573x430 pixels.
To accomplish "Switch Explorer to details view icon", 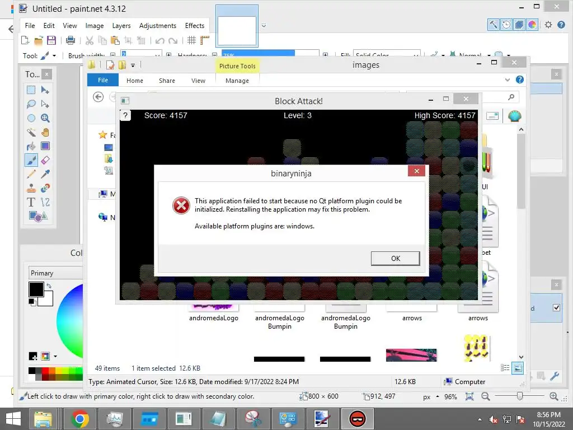I will [x=505, y=368].
